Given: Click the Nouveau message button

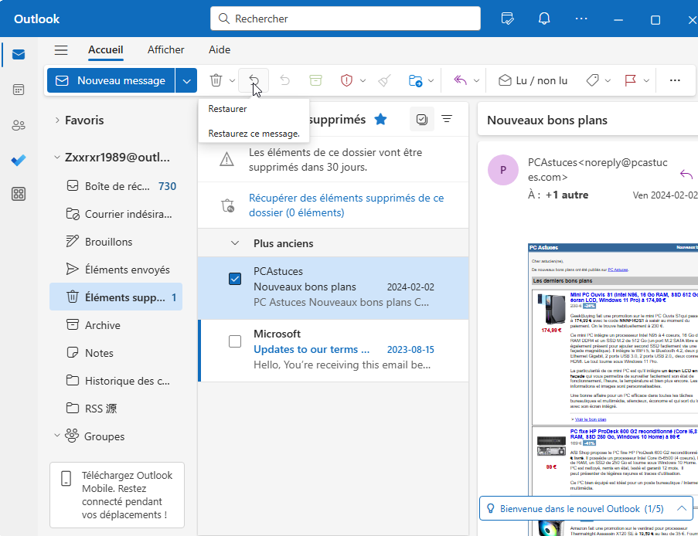Looking at the screenshot, I should (x=111, y=80).
